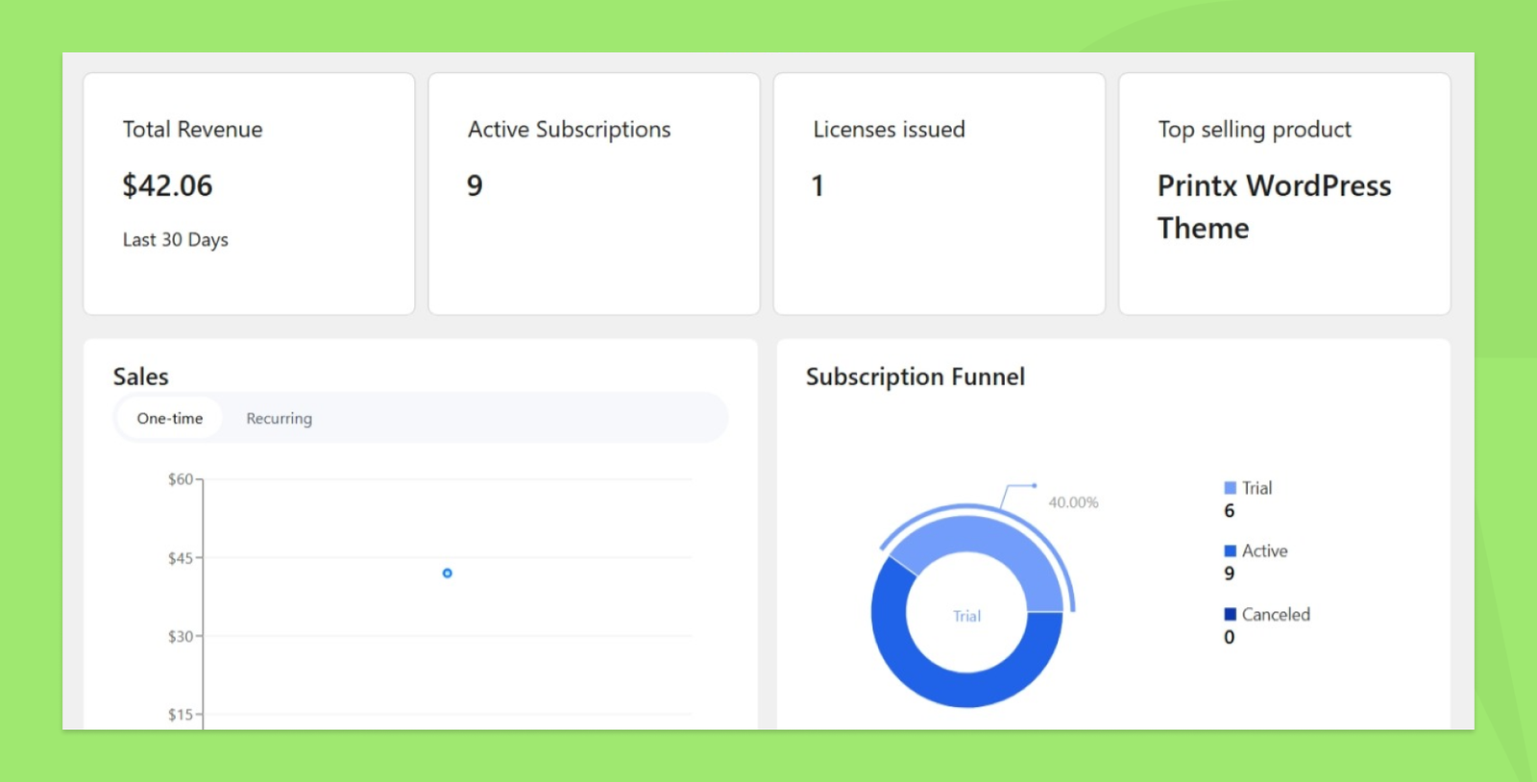The width and height of the screenshot is (1537, 782).
Task: Switch to the Recurring sales tab
Action: pos(279,419)
